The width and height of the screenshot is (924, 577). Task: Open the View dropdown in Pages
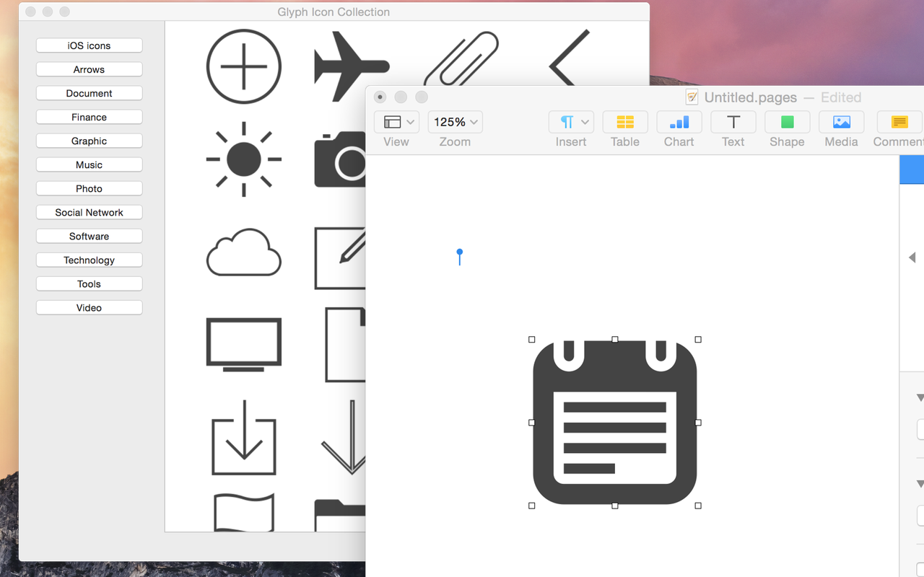click(x=396, y=122)
